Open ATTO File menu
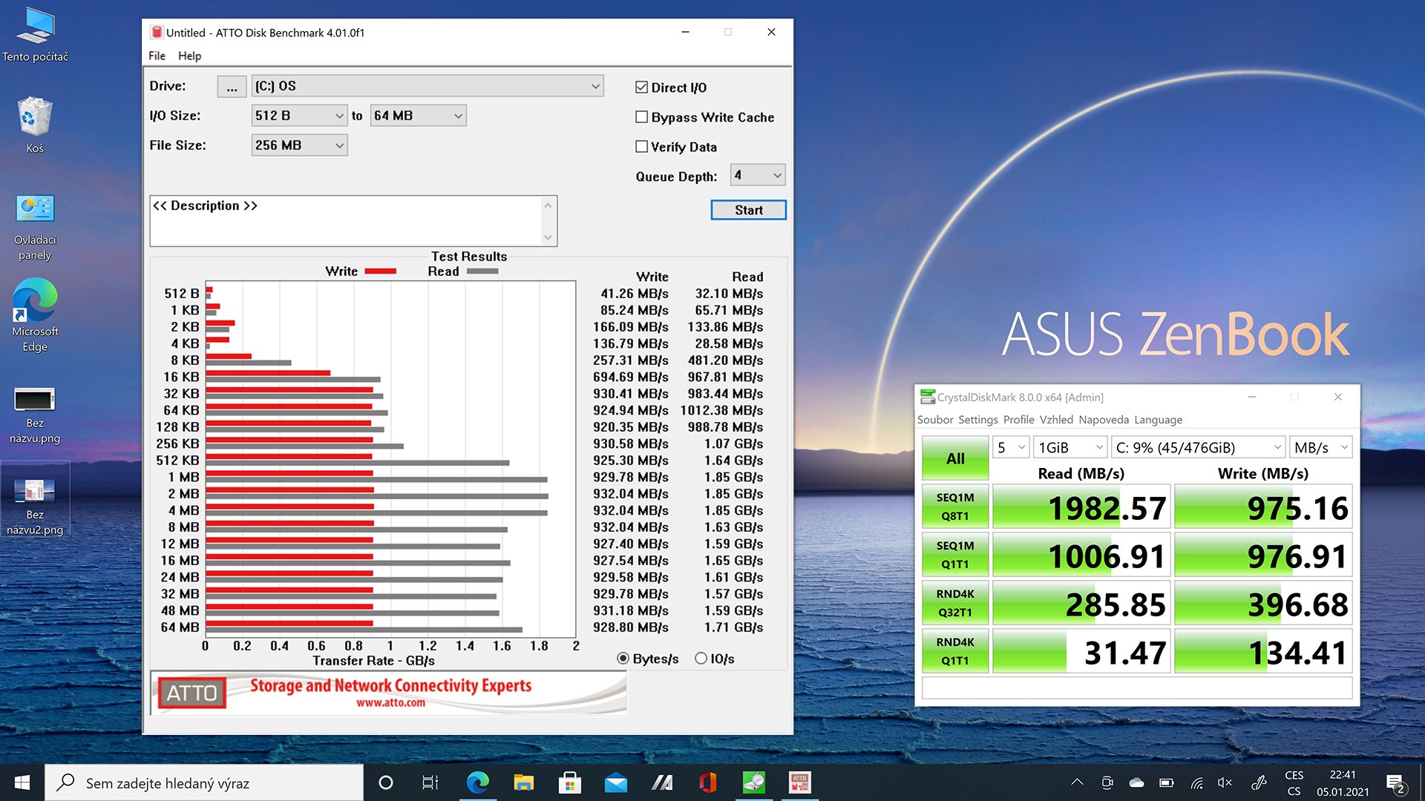This screenshot has width=1425, height=801. tap(157, 56)
